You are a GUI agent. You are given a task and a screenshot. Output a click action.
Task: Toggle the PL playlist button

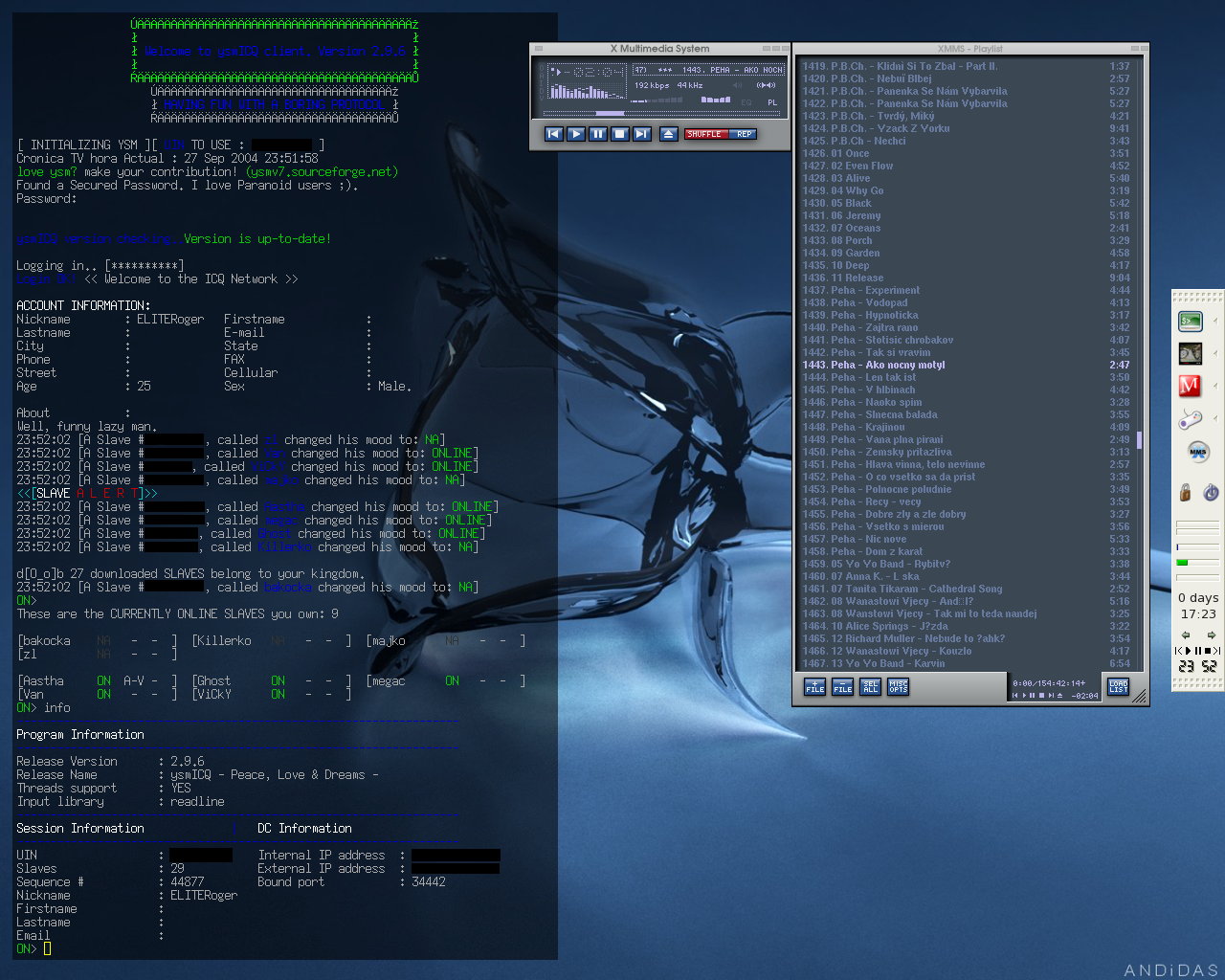point(772,102)
